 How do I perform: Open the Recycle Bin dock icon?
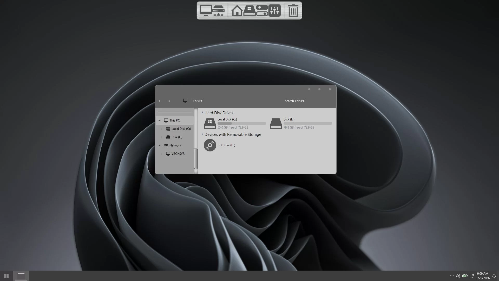click(x=293, y=11)
